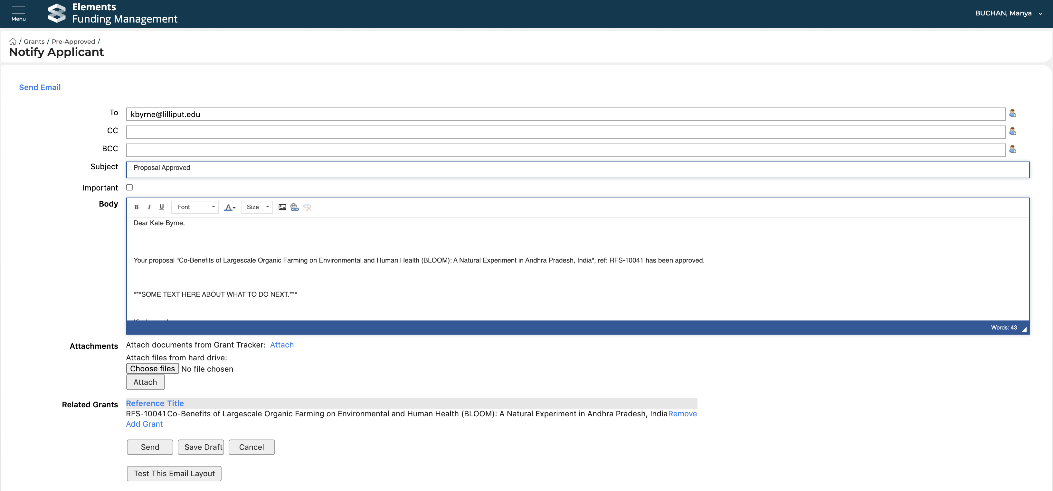Click Remove link for grant RFS-10041
The image size is (1053, 491).
(682, 414)
